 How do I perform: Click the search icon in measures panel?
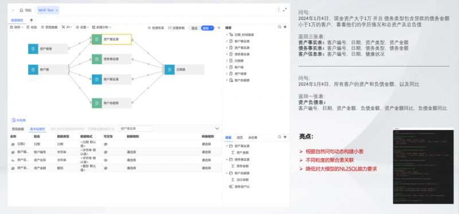[279, 137]
